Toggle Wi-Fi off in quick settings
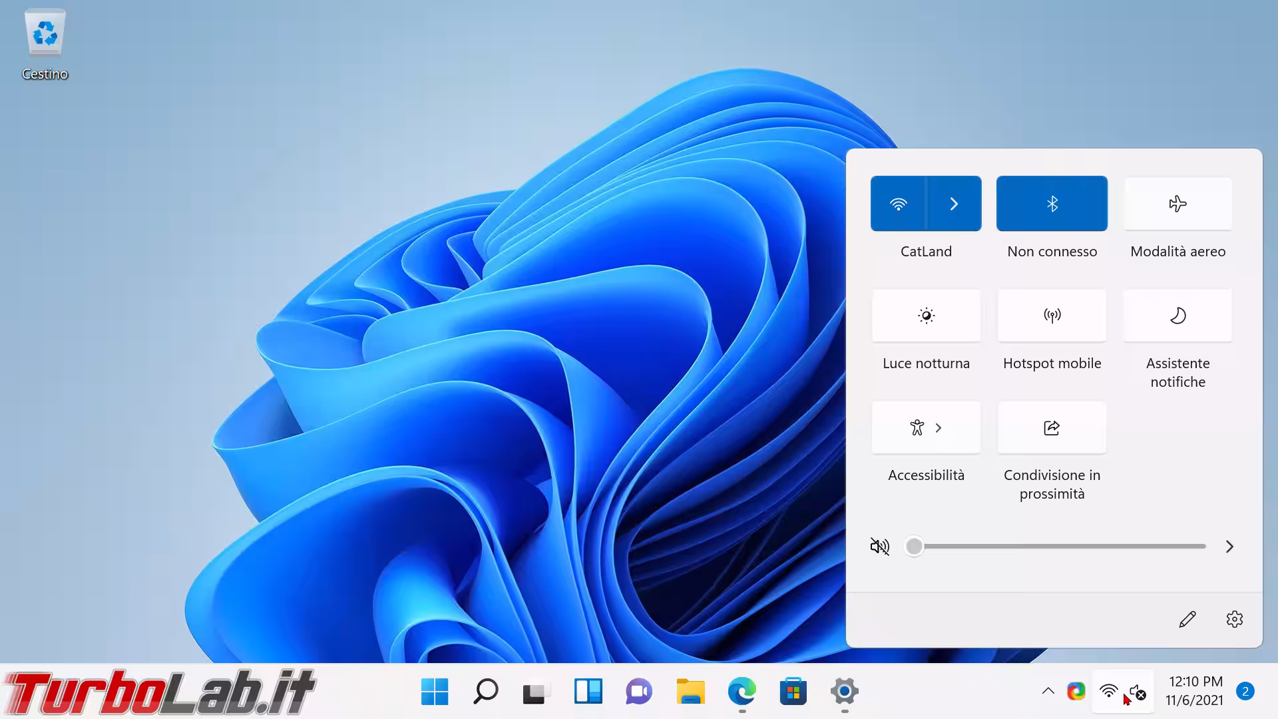 click(x=898, y=204)
